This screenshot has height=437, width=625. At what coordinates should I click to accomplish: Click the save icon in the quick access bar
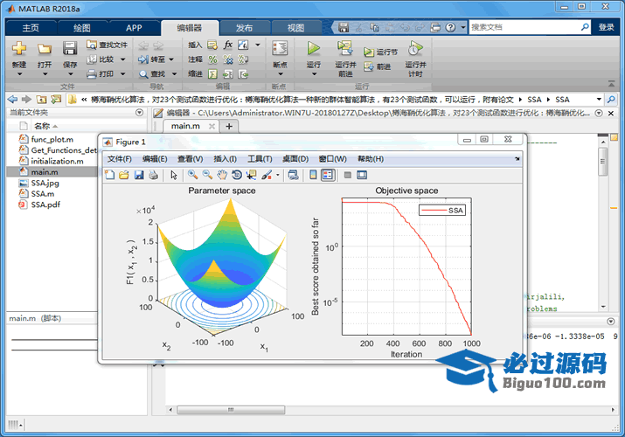point(344,27)
